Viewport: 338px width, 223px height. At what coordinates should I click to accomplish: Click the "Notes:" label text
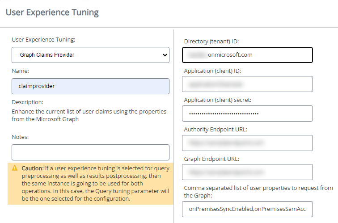tap(21, 136)
